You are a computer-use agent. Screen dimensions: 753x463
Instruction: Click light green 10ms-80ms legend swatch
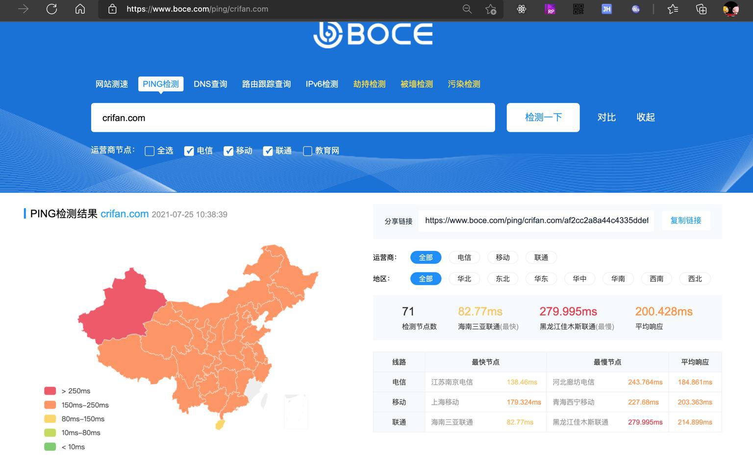(x=50, y=433)
